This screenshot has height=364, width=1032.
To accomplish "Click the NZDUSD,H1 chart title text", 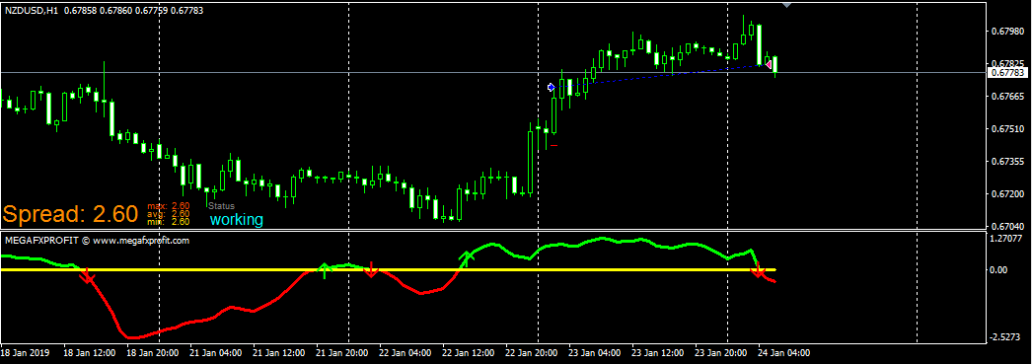I will [x=31, y=11].
